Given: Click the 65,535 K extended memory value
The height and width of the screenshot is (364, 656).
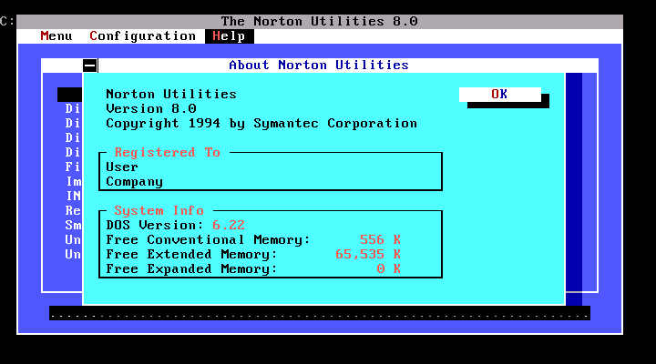Looking at the screenshot, I should [368, 255].
